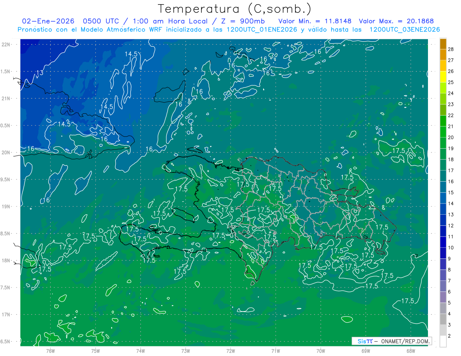The width and height of the screenshot is (461, 356).
Task: Click the 18N latitude axis label
Action: (x=7, y=260)
